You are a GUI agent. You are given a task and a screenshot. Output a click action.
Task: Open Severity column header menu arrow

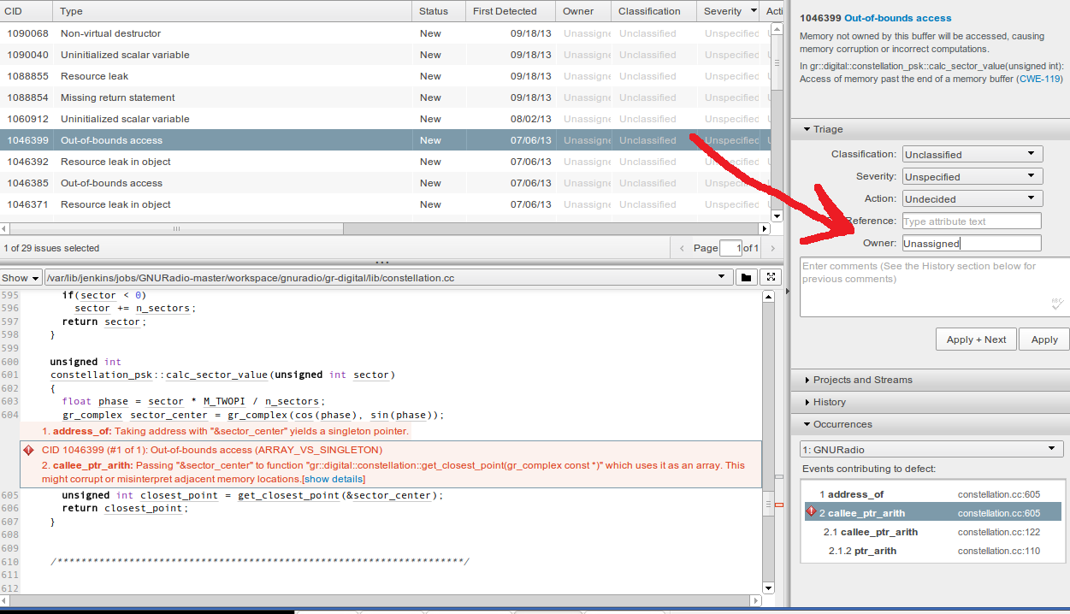pyautogui.click(x=754, y=11)
